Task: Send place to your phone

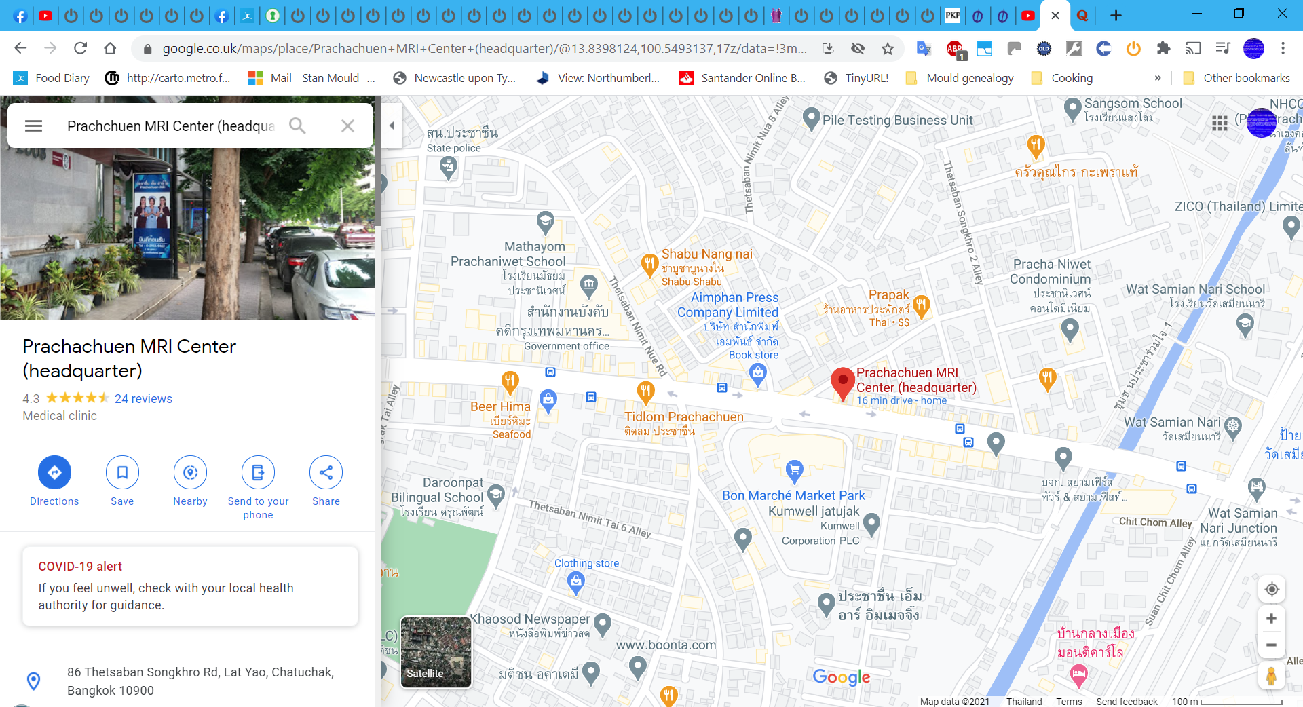Action: (258, 472)
